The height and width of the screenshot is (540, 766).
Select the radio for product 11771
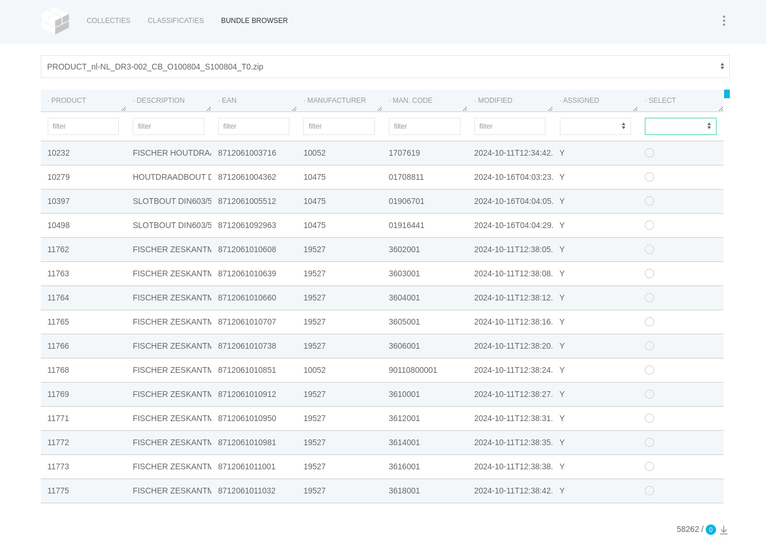(649, 418)
